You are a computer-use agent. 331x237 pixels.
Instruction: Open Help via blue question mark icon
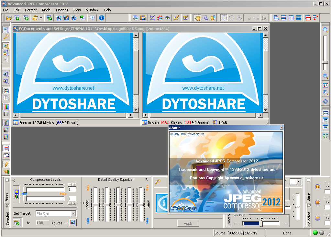pos(102,18)
